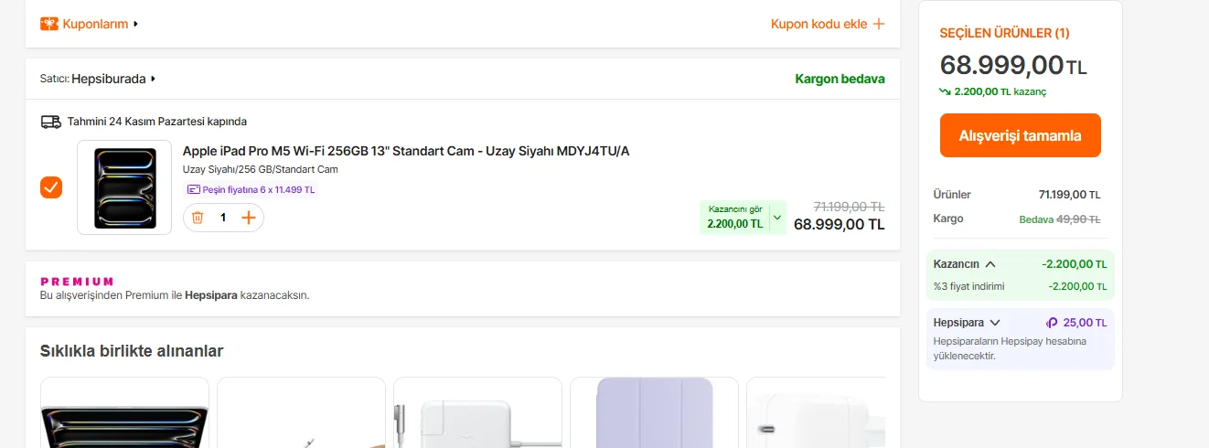Image resolution: width=1209 pixels, height=448 pixels.
Task: Click the purple iPad case recommendation
Action: [x=654, y=413]
